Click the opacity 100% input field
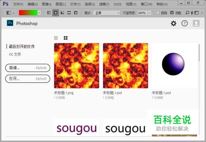The image size is (206, 142). click(x=142, y=13)
